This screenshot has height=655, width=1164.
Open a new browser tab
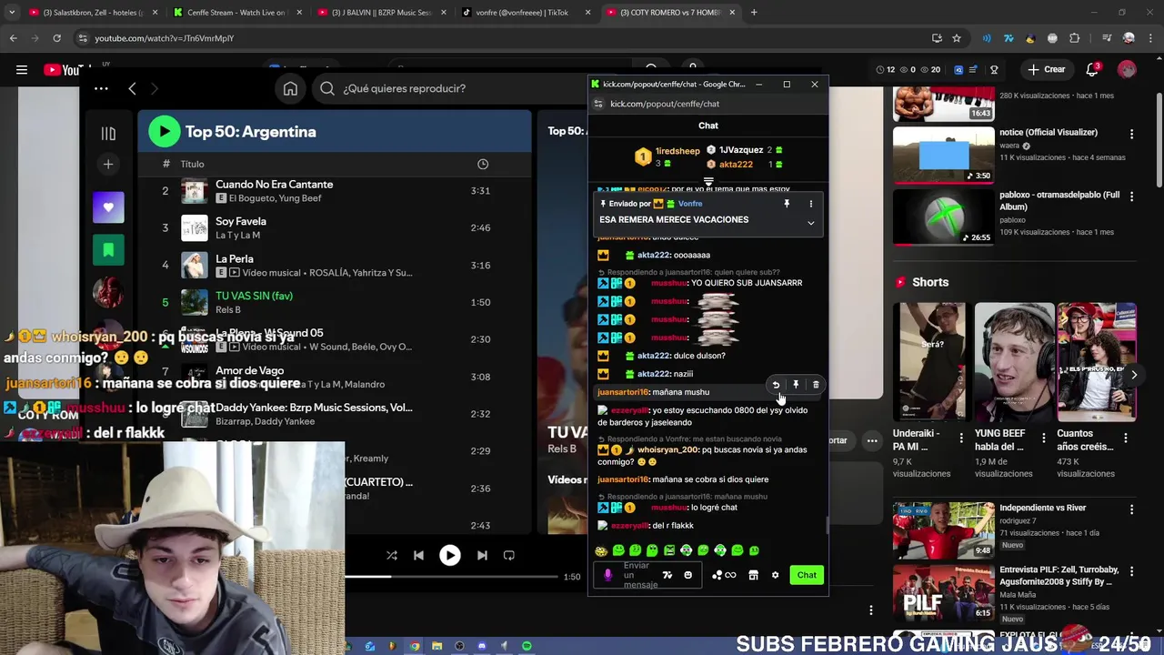click(x=754, y=13)
